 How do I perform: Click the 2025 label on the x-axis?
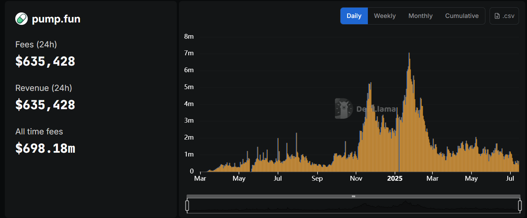(x=395, y=179)
